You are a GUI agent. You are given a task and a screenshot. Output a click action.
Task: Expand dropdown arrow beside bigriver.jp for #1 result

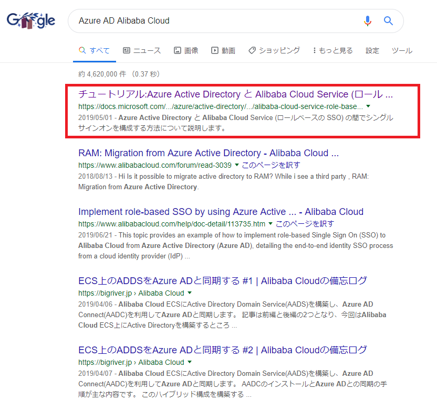point(190,293)
